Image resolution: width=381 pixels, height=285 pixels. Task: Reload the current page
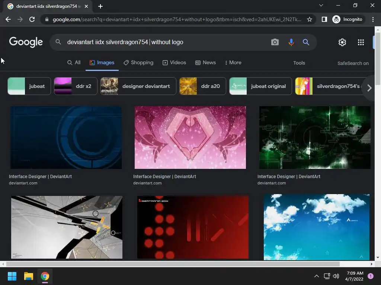32,19
